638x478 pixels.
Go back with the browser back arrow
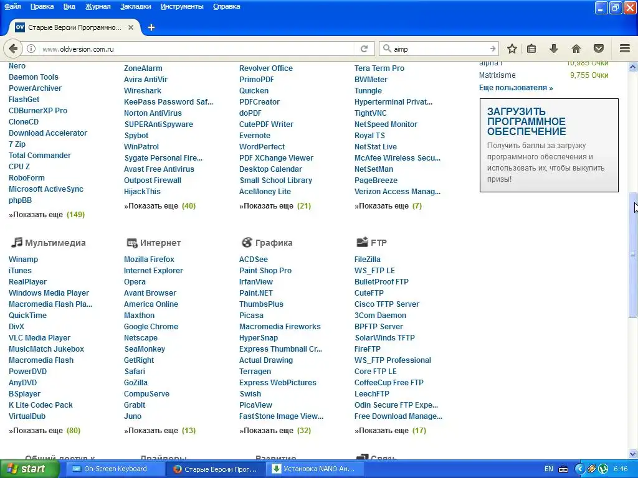[13, 49]
